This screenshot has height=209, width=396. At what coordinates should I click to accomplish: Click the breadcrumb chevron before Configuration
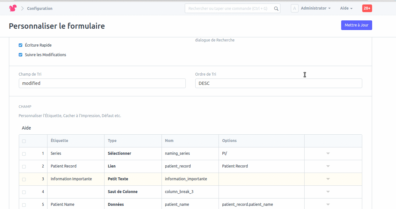point(22,9)
